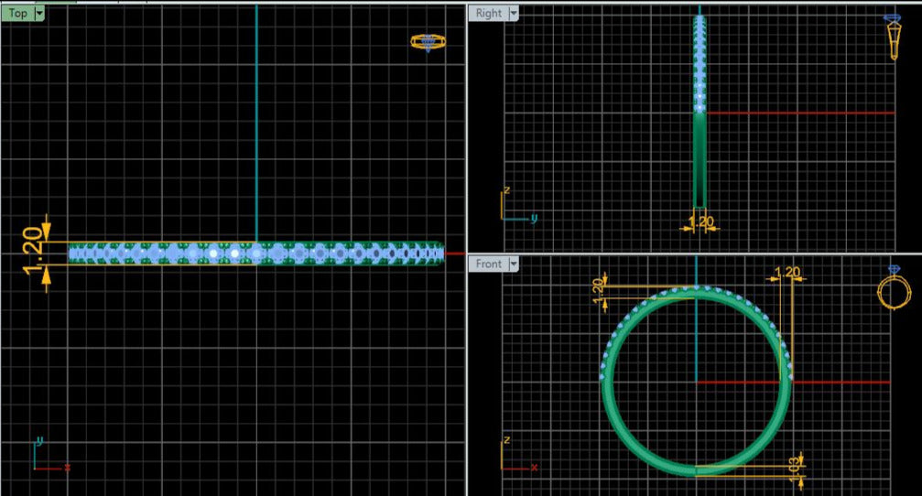Screen dimensions: 922x496
Task: Click the ring orientation icon in Top viewport
Action: [x=427, y=41]
